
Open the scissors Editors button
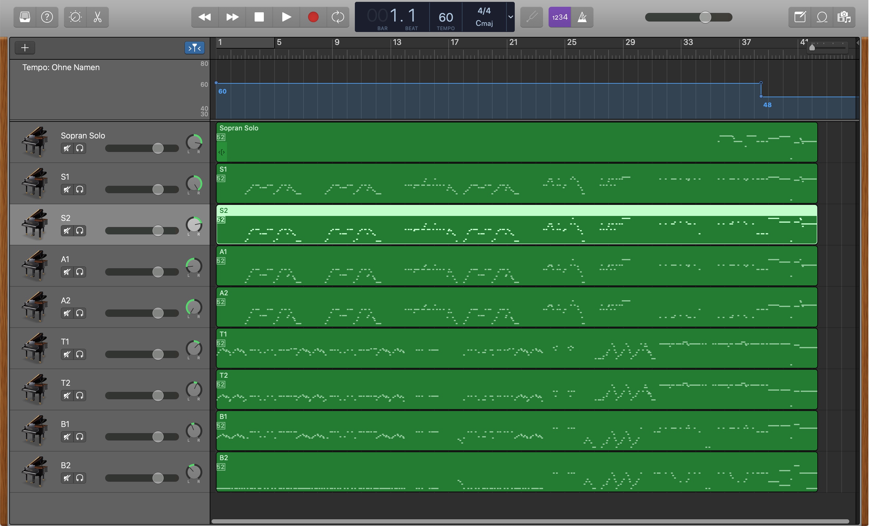tap(97, 17)
